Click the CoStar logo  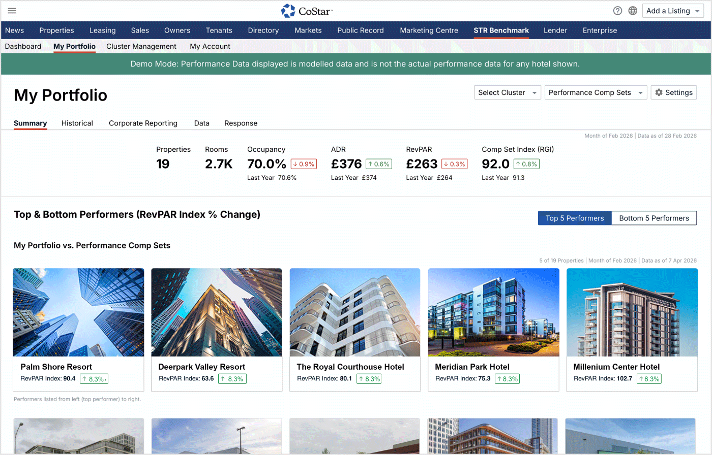tap(307, 11)
